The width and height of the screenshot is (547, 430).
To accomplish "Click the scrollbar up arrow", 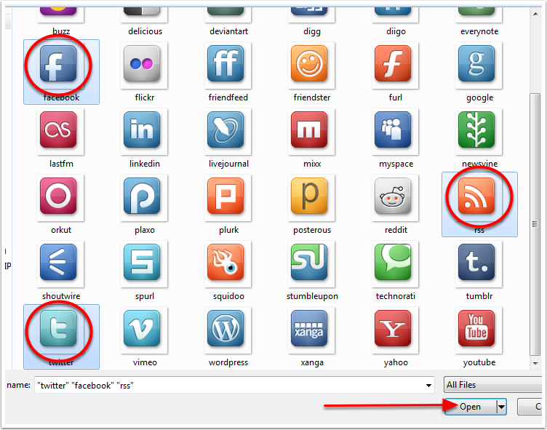I will click(535, 14).
